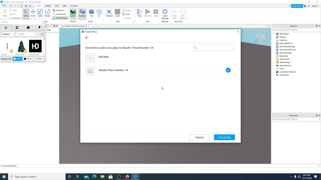Viewport: 321px width, 180px height.
Task: Activate the Rotate tool
Action: (47, 13)
